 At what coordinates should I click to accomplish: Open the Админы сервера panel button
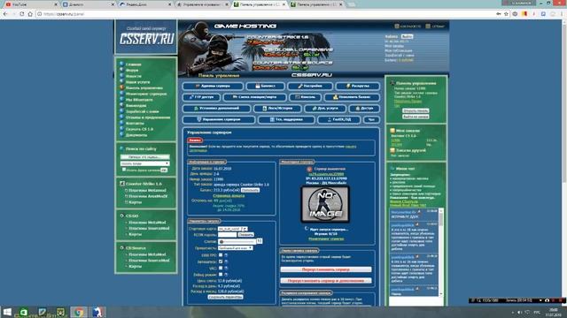click(x=213, y=87)
